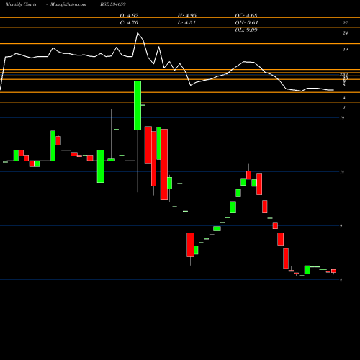Click the tallest green candlestick body
This screenshot has height=360, width=360.
pyautogui.click(x=138, y=105)
